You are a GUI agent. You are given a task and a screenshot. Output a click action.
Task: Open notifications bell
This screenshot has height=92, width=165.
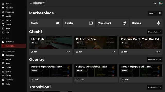pos(155,3)
